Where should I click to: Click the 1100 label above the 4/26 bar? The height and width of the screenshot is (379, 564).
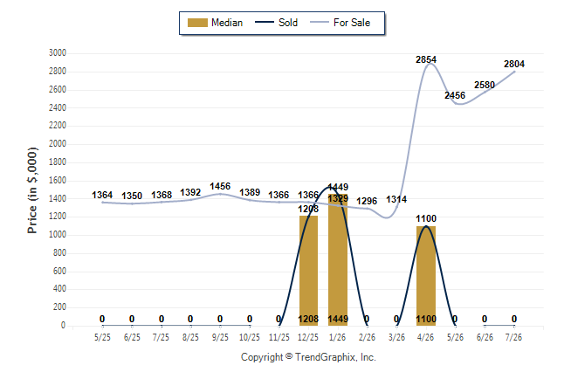(x=426, y=219)
